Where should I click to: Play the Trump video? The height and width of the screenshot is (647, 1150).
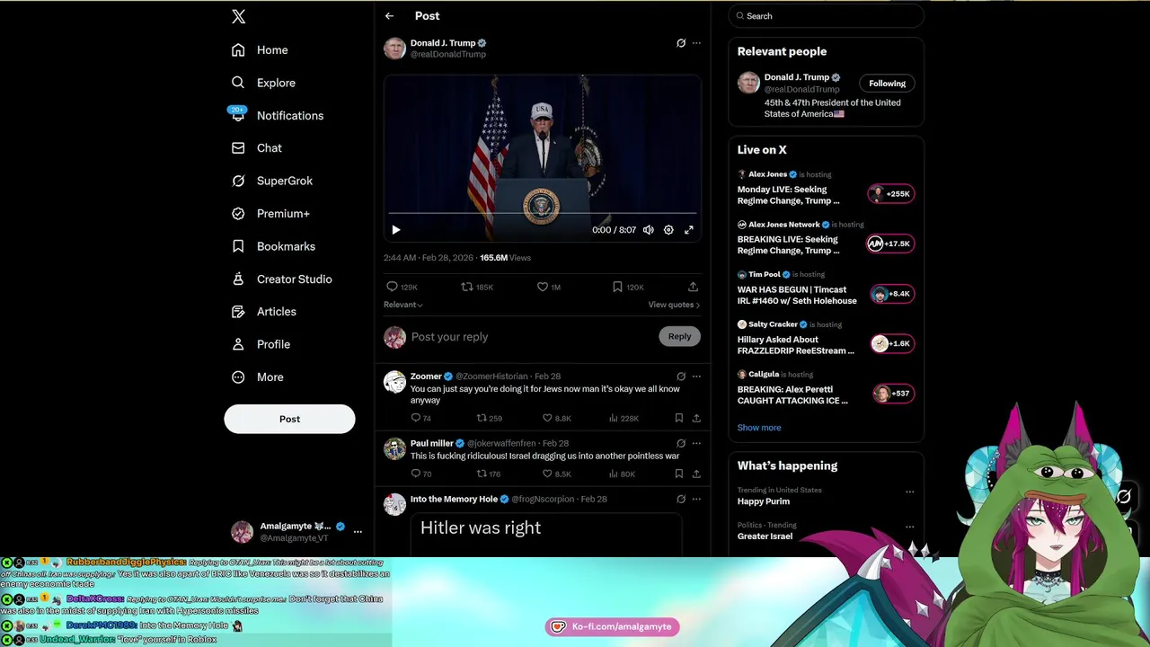click(x=396, y=230)
